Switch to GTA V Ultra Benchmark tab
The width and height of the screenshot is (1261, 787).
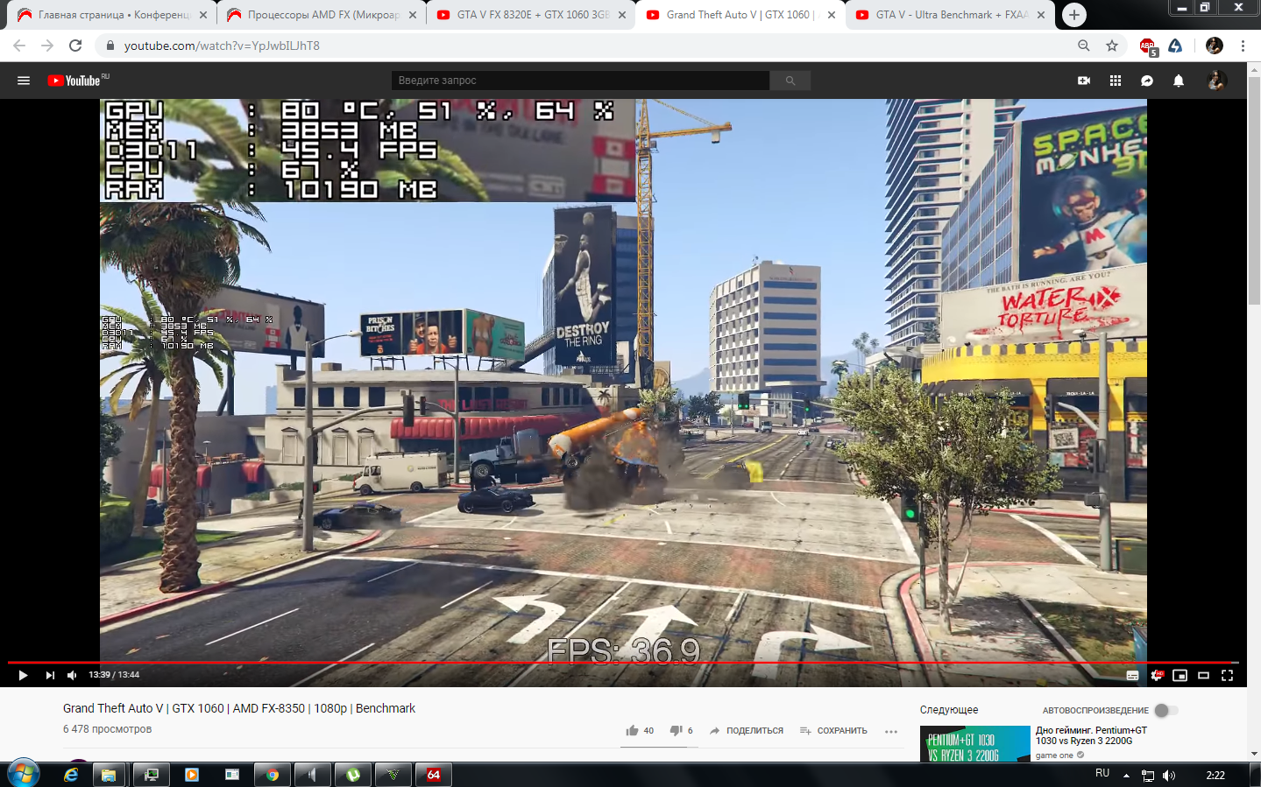(x=950, y=15)
